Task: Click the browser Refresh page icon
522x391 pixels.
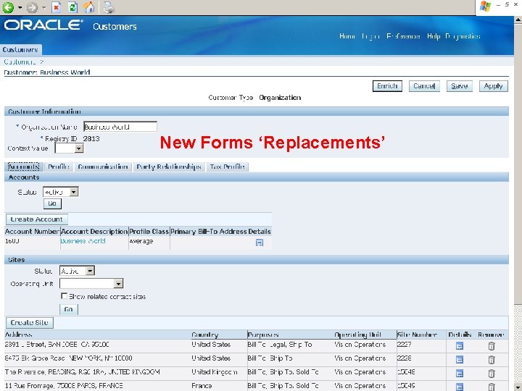Action: pyautogui.click(x=72, y=7)
